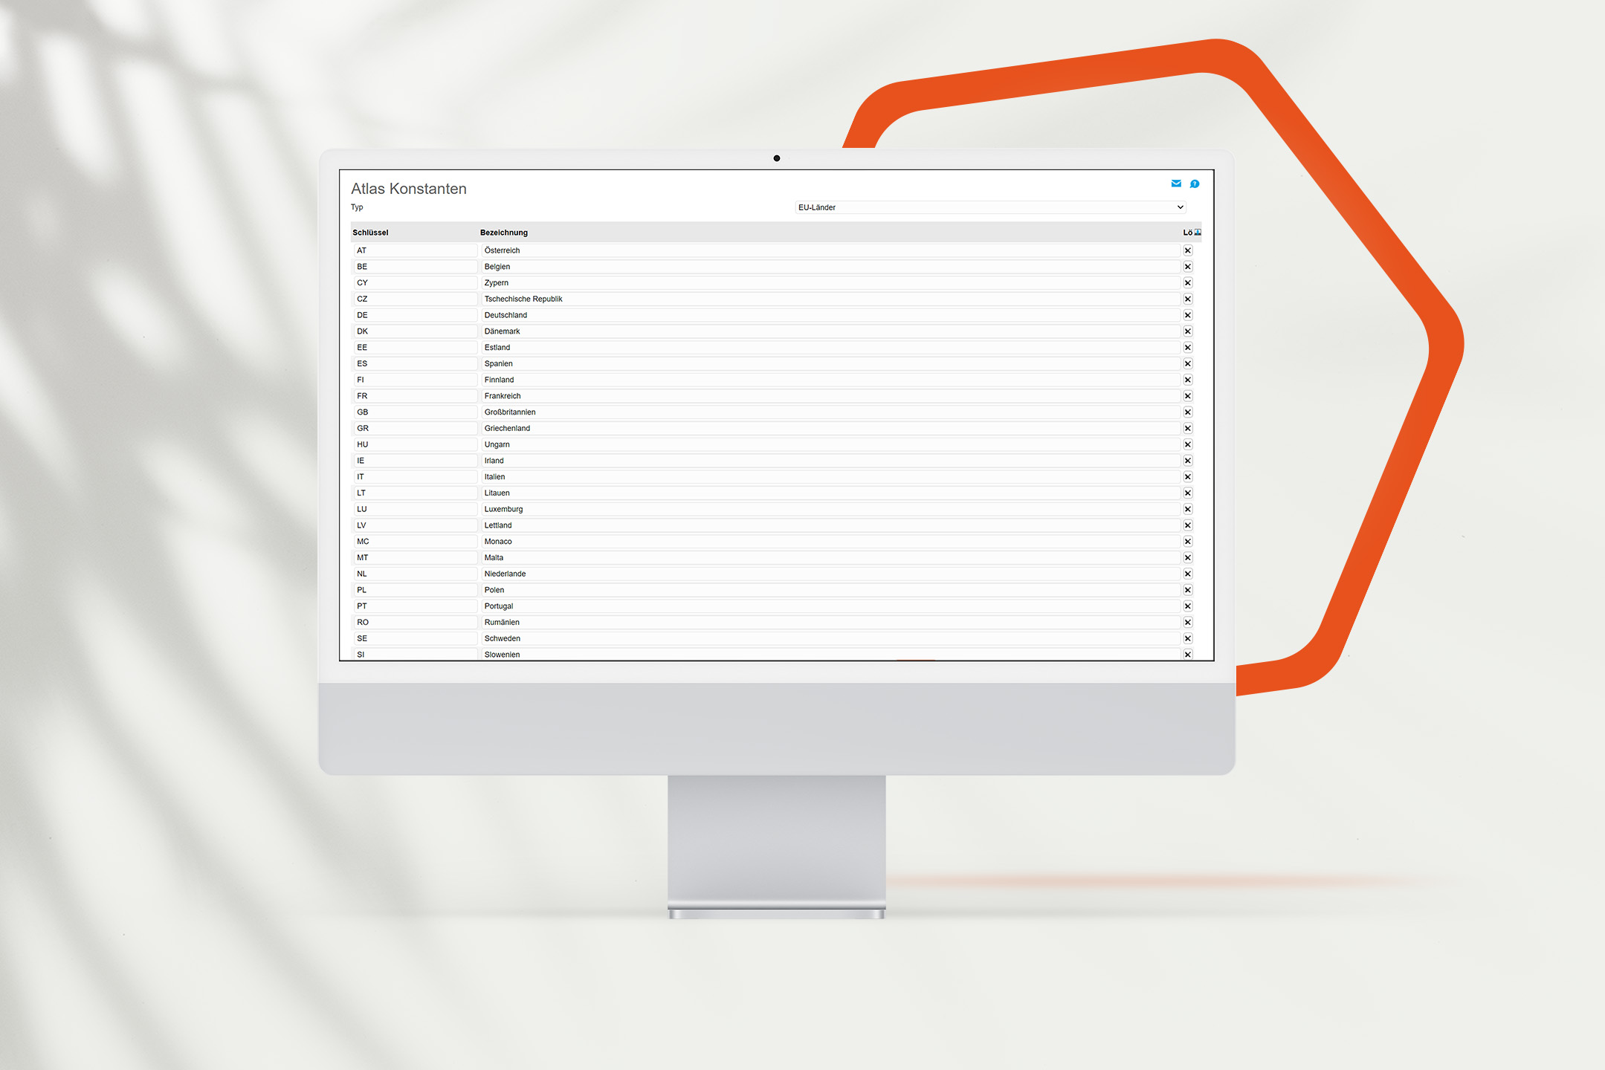
Task: Edit the name field containing Spanien
Action: coord(830,363)
